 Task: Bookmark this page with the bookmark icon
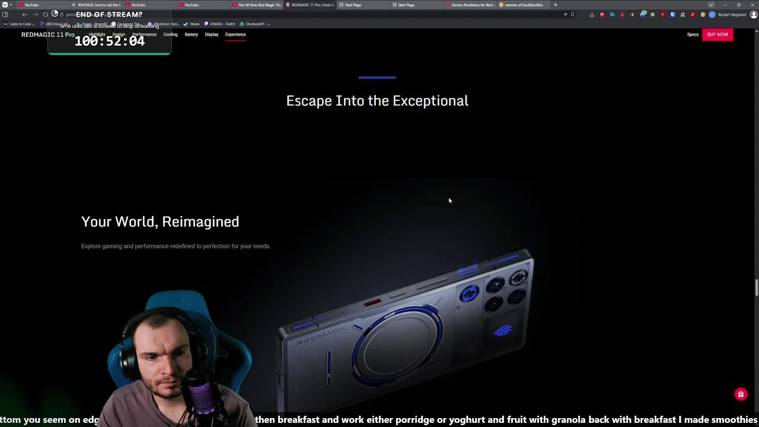(572, 14)
